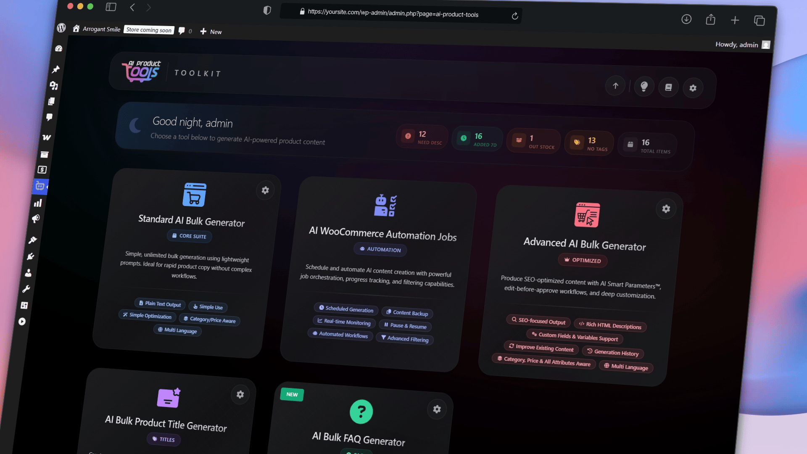Click the 12 Need Desc stat chip
This screenshot has width=807, height=454.
click(422, 137)
